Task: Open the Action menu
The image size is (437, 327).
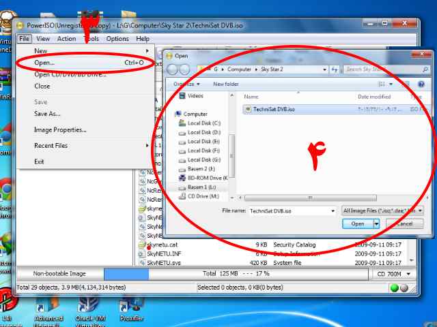Action: point(66,39)
